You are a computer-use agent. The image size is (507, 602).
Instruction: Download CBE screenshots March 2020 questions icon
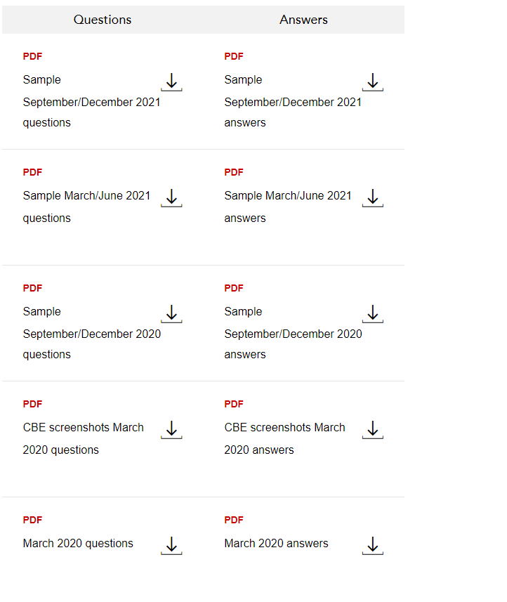[171, 430]
